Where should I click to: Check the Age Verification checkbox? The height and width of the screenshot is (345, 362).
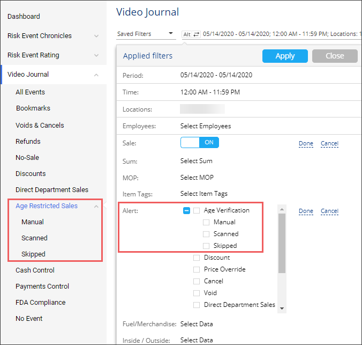point(197,210)
